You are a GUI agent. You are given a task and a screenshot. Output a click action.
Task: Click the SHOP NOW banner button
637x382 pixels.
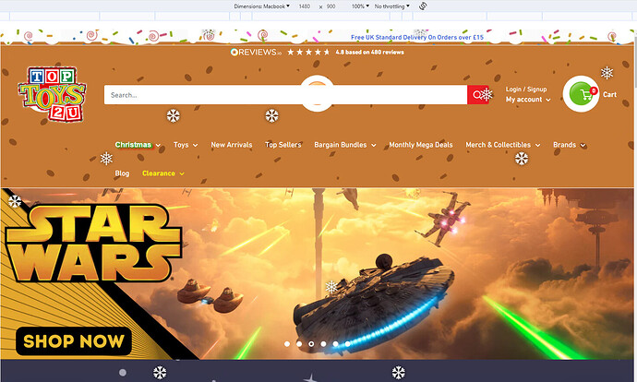click(x=74, y=341)
